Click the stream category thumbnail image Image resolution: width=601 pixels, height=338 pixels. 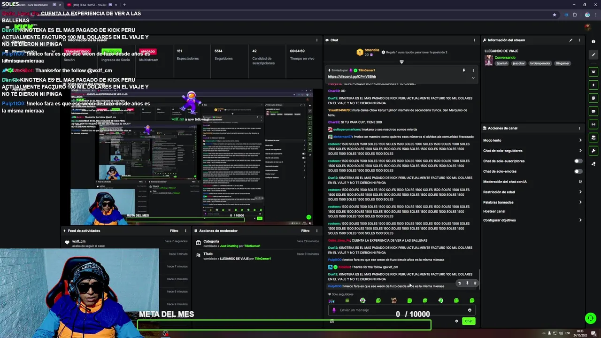pos(489,60)
